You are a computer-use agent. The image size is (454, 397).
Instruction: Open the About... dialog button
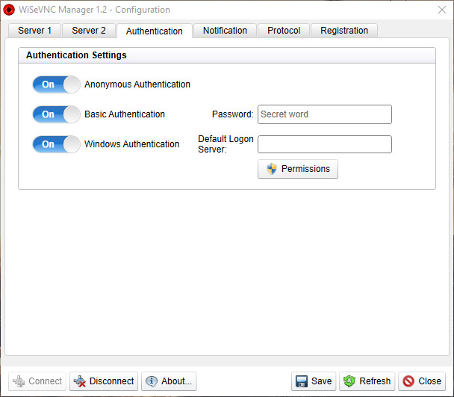[169, 381]
